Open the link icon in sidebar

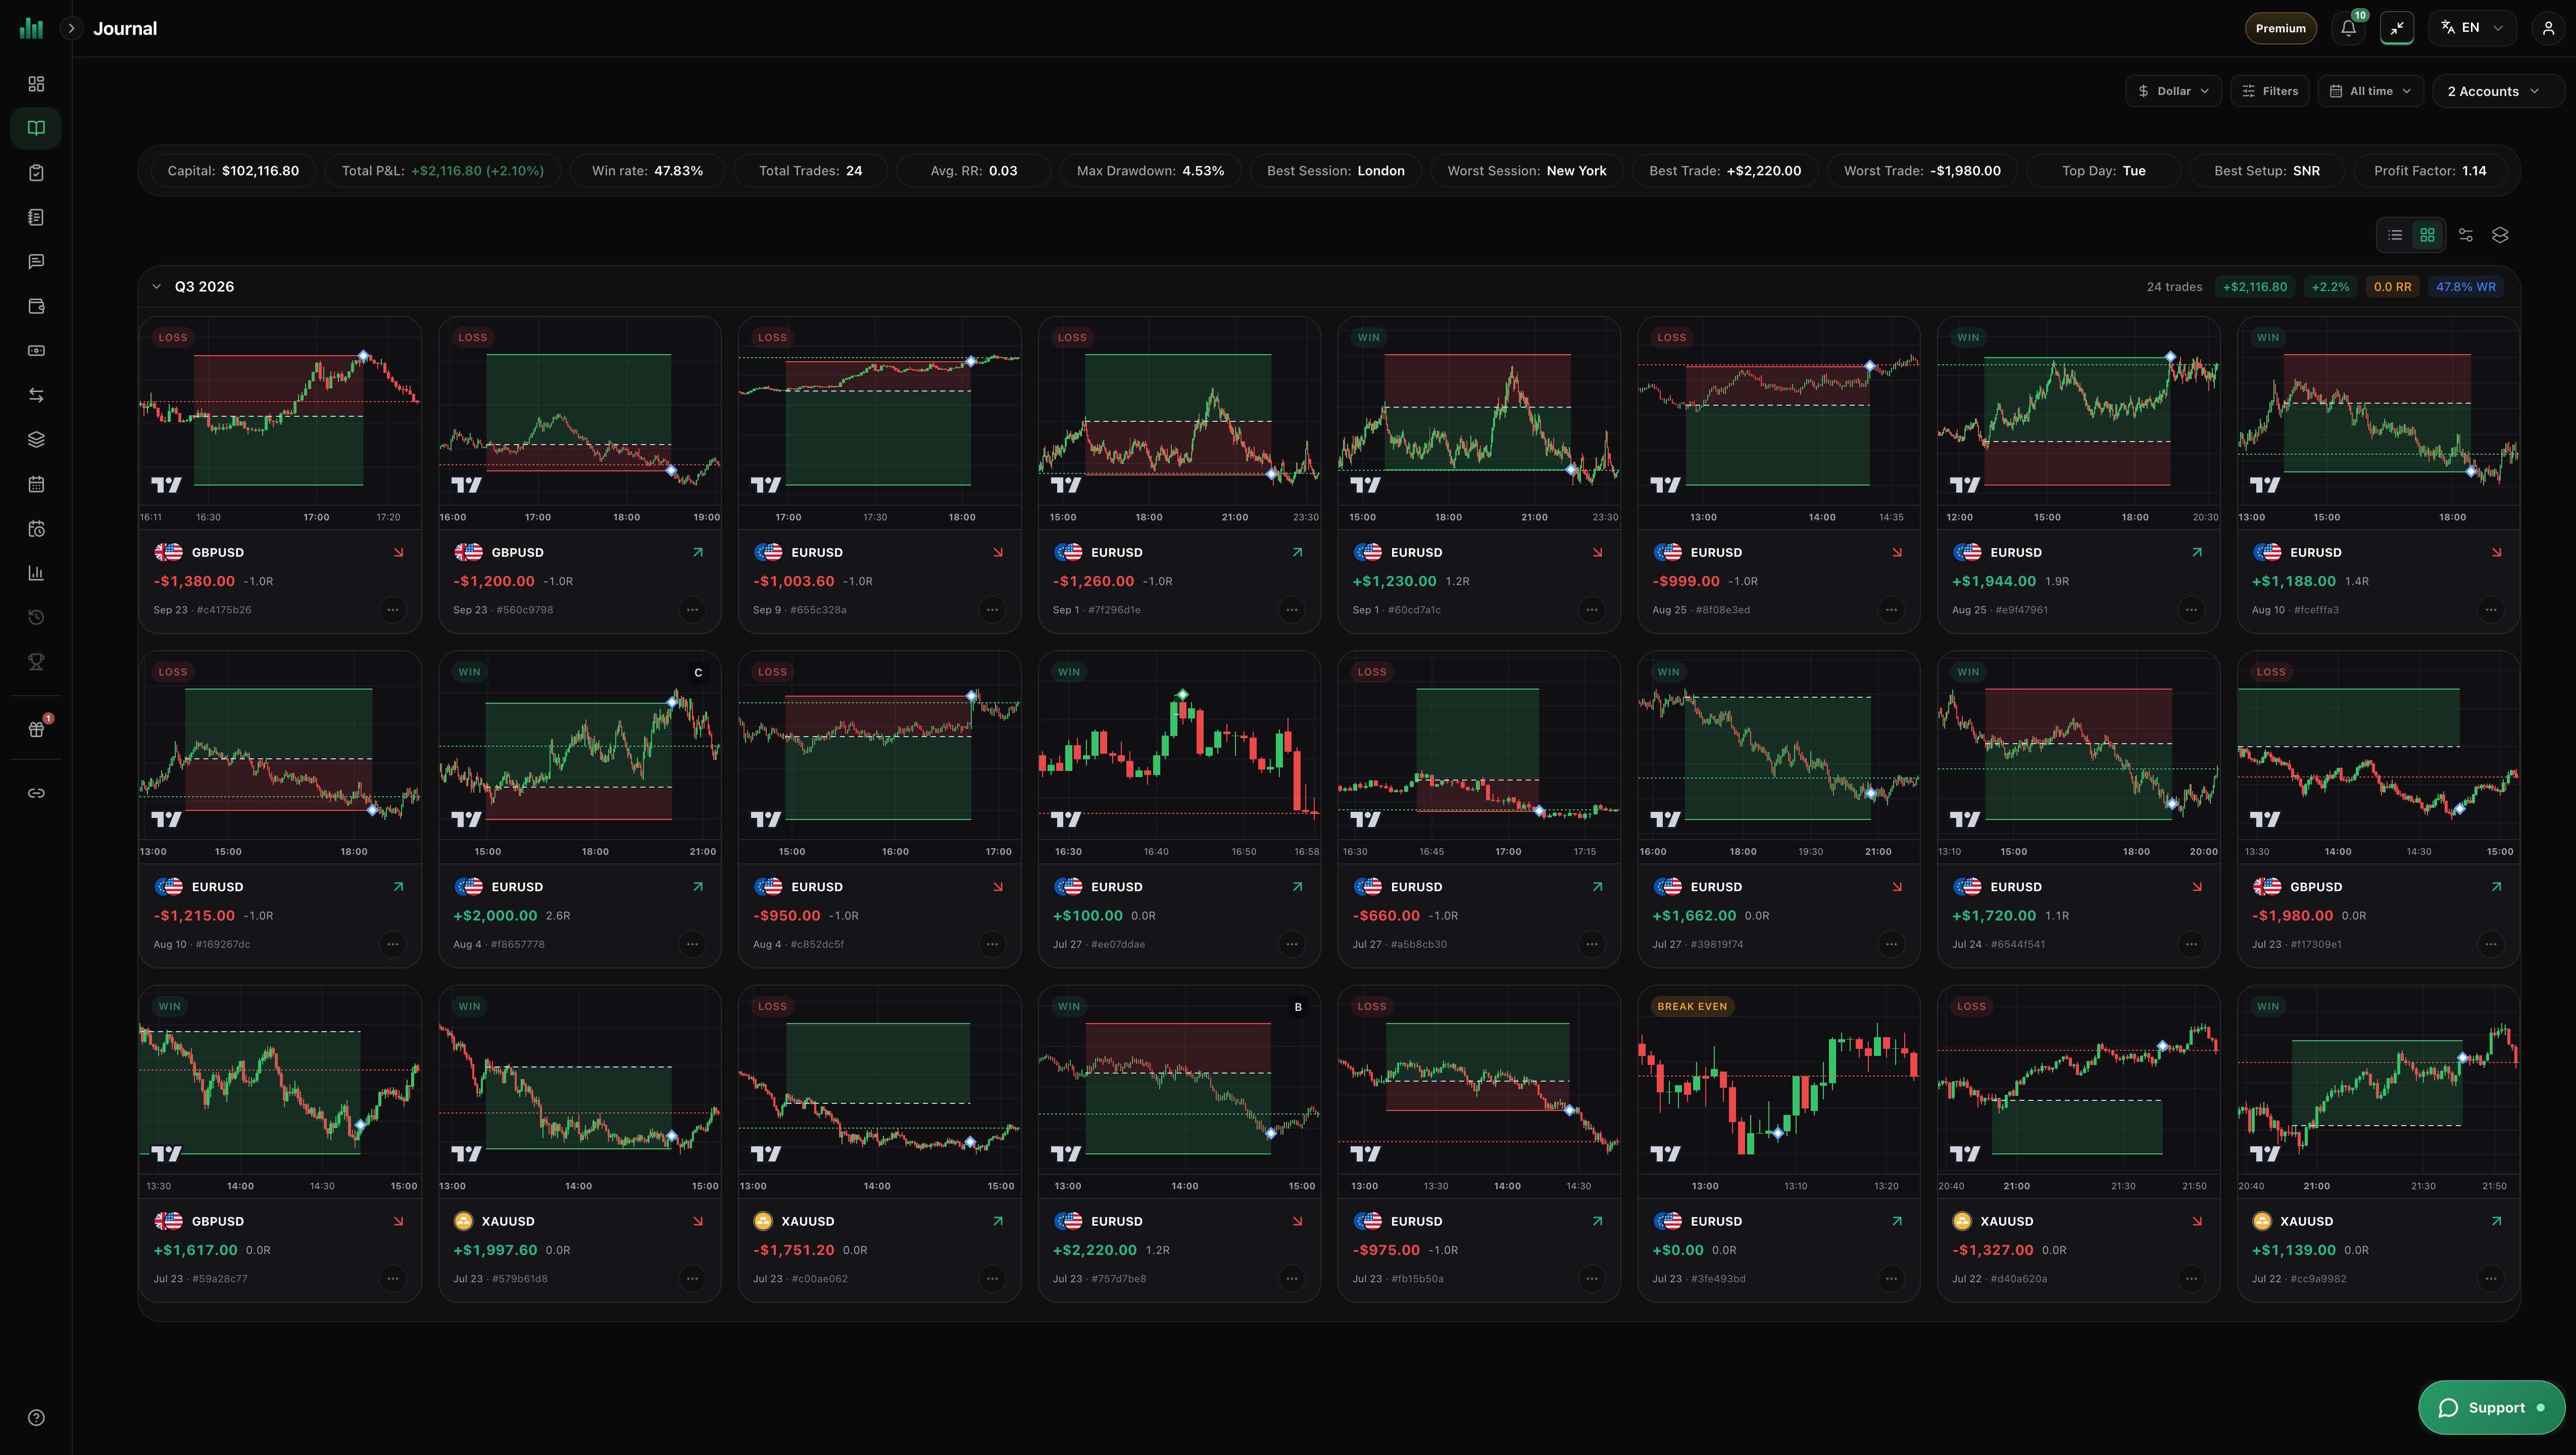[x=36, y=793]
